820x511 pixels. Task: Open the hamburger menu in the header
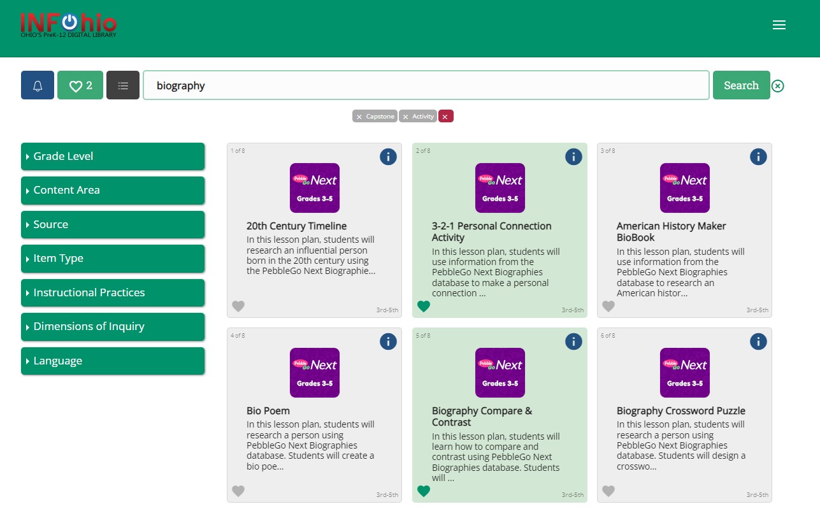[x=779, y=25]
